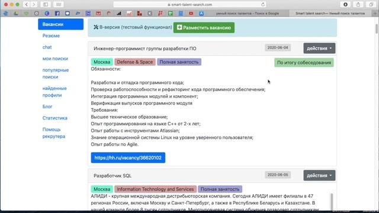
Task: Open the Safari share button
Action: pyautogui.click(x=358, y=4)
